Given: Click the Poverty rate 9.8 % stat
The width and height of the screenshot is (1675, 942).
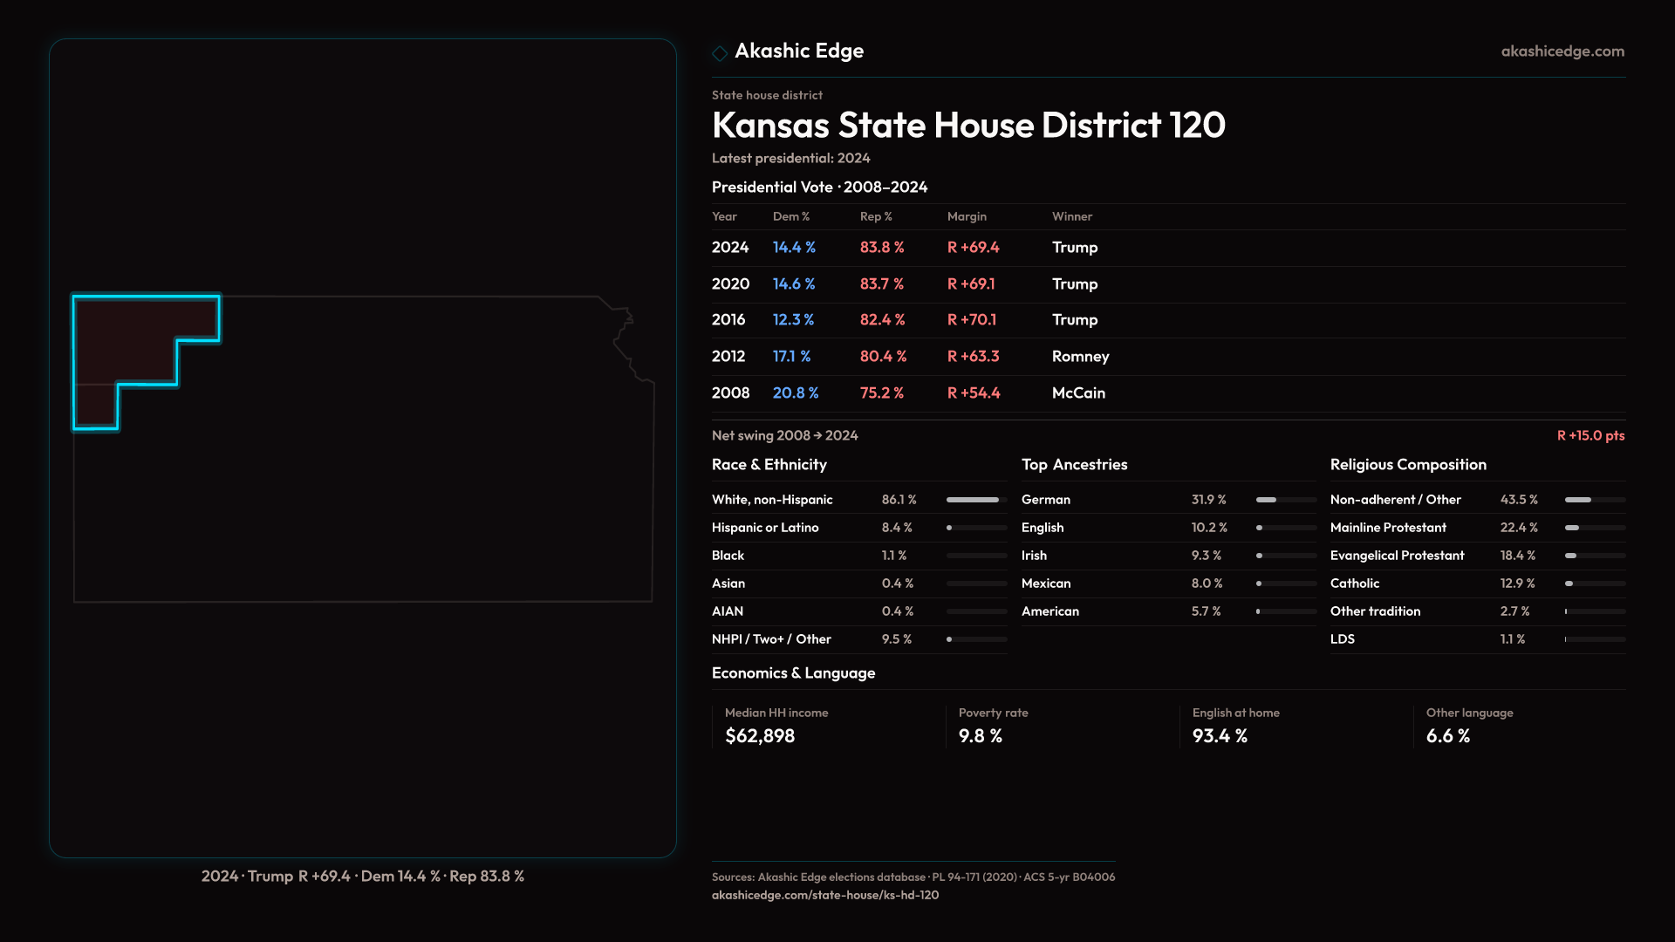Looking at the screenshot, I should (x=980, y=736).
